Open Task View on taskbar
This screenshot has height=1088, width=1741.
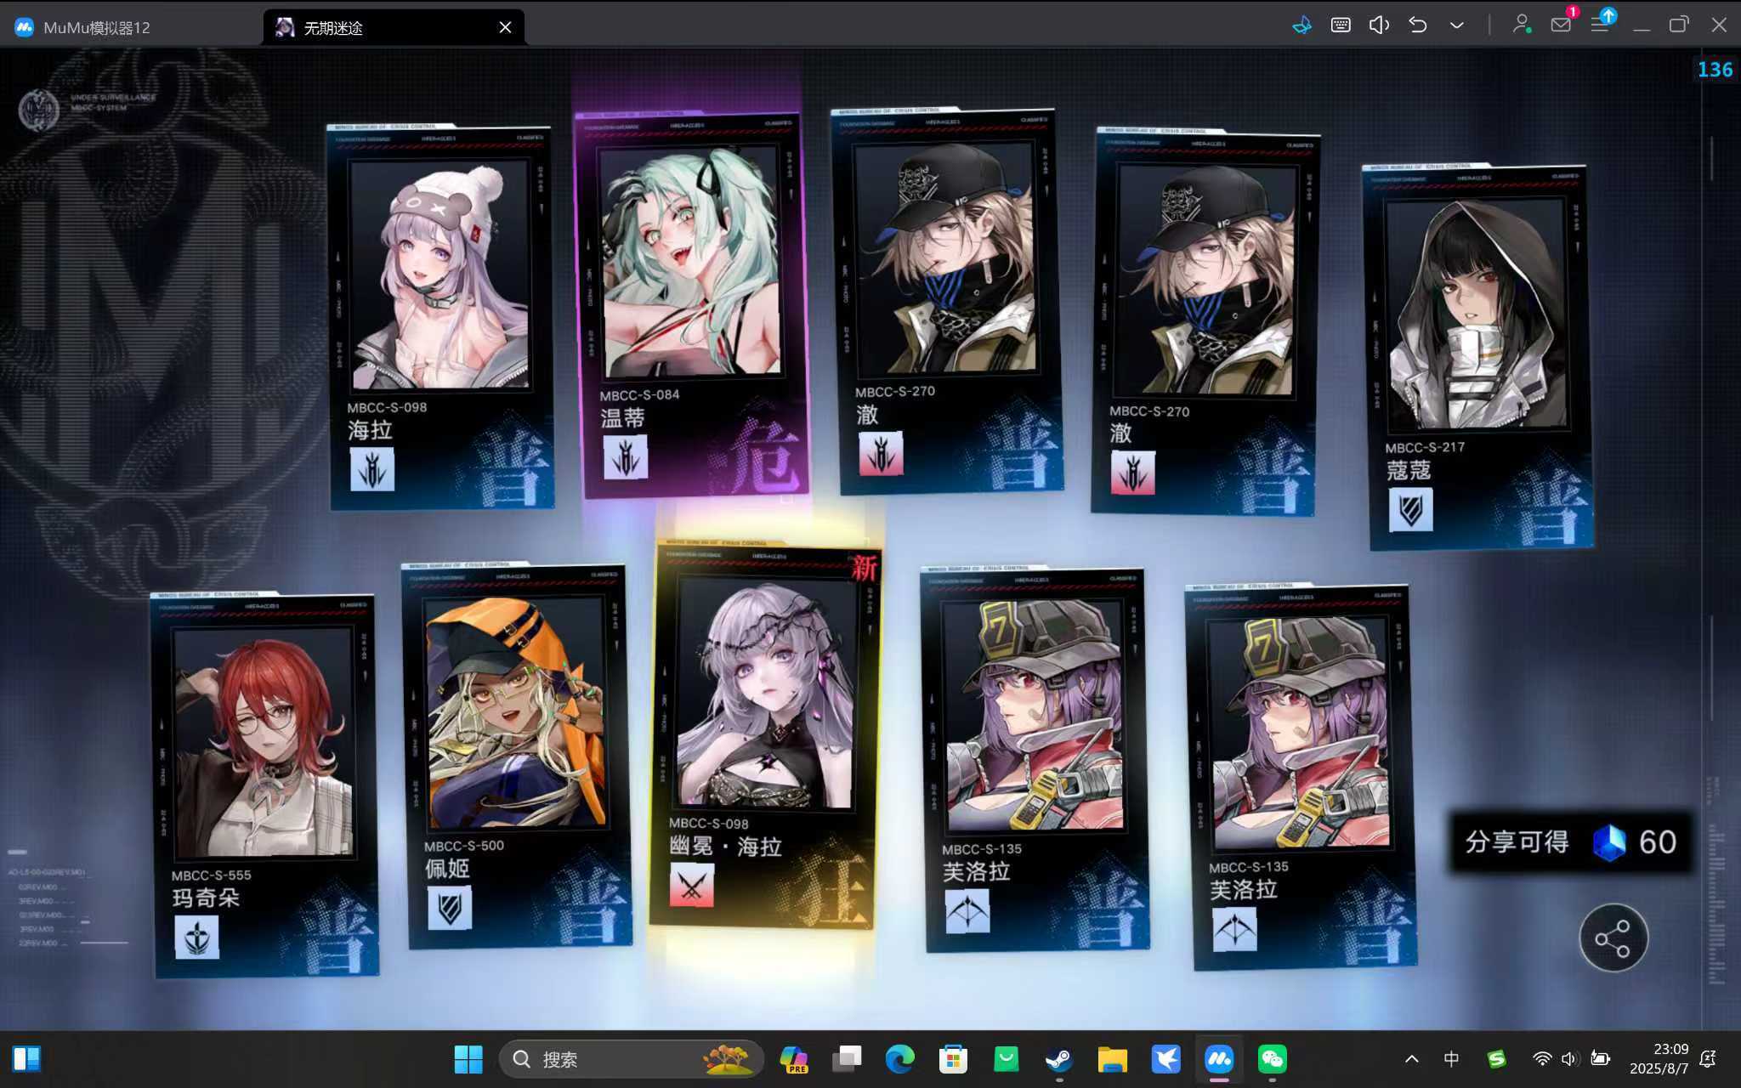847,1059
